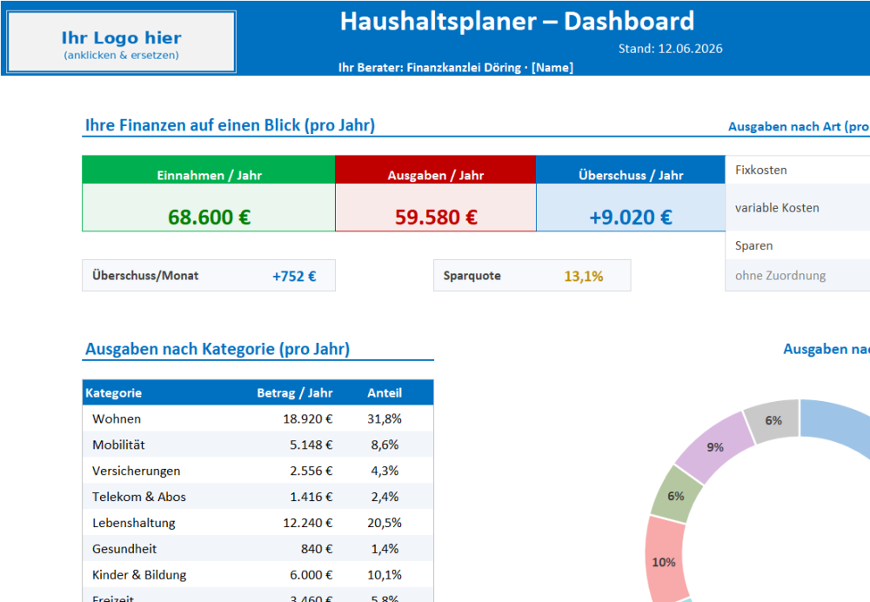
Task: Select the 10,1% share cell
Action: click(385, 575)
